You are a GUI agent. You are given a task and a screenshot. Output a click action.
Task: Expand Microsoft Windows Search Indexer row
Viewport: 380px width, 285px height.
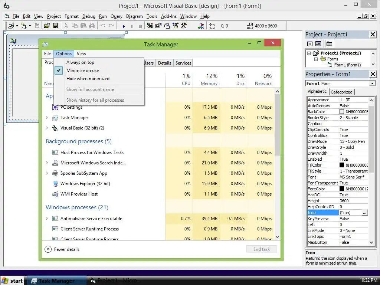(47, 163)
